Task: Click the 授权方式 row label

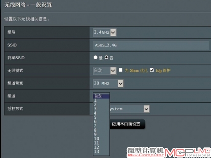Action: tap(15, 109)
